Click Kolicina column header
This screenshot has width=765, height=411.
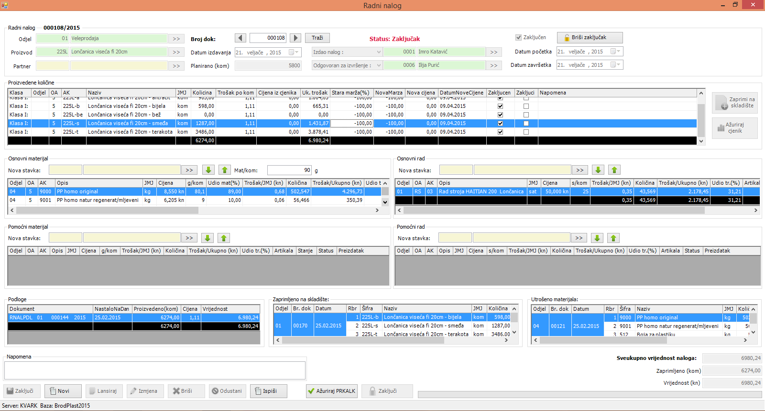(x=203, y=93)
